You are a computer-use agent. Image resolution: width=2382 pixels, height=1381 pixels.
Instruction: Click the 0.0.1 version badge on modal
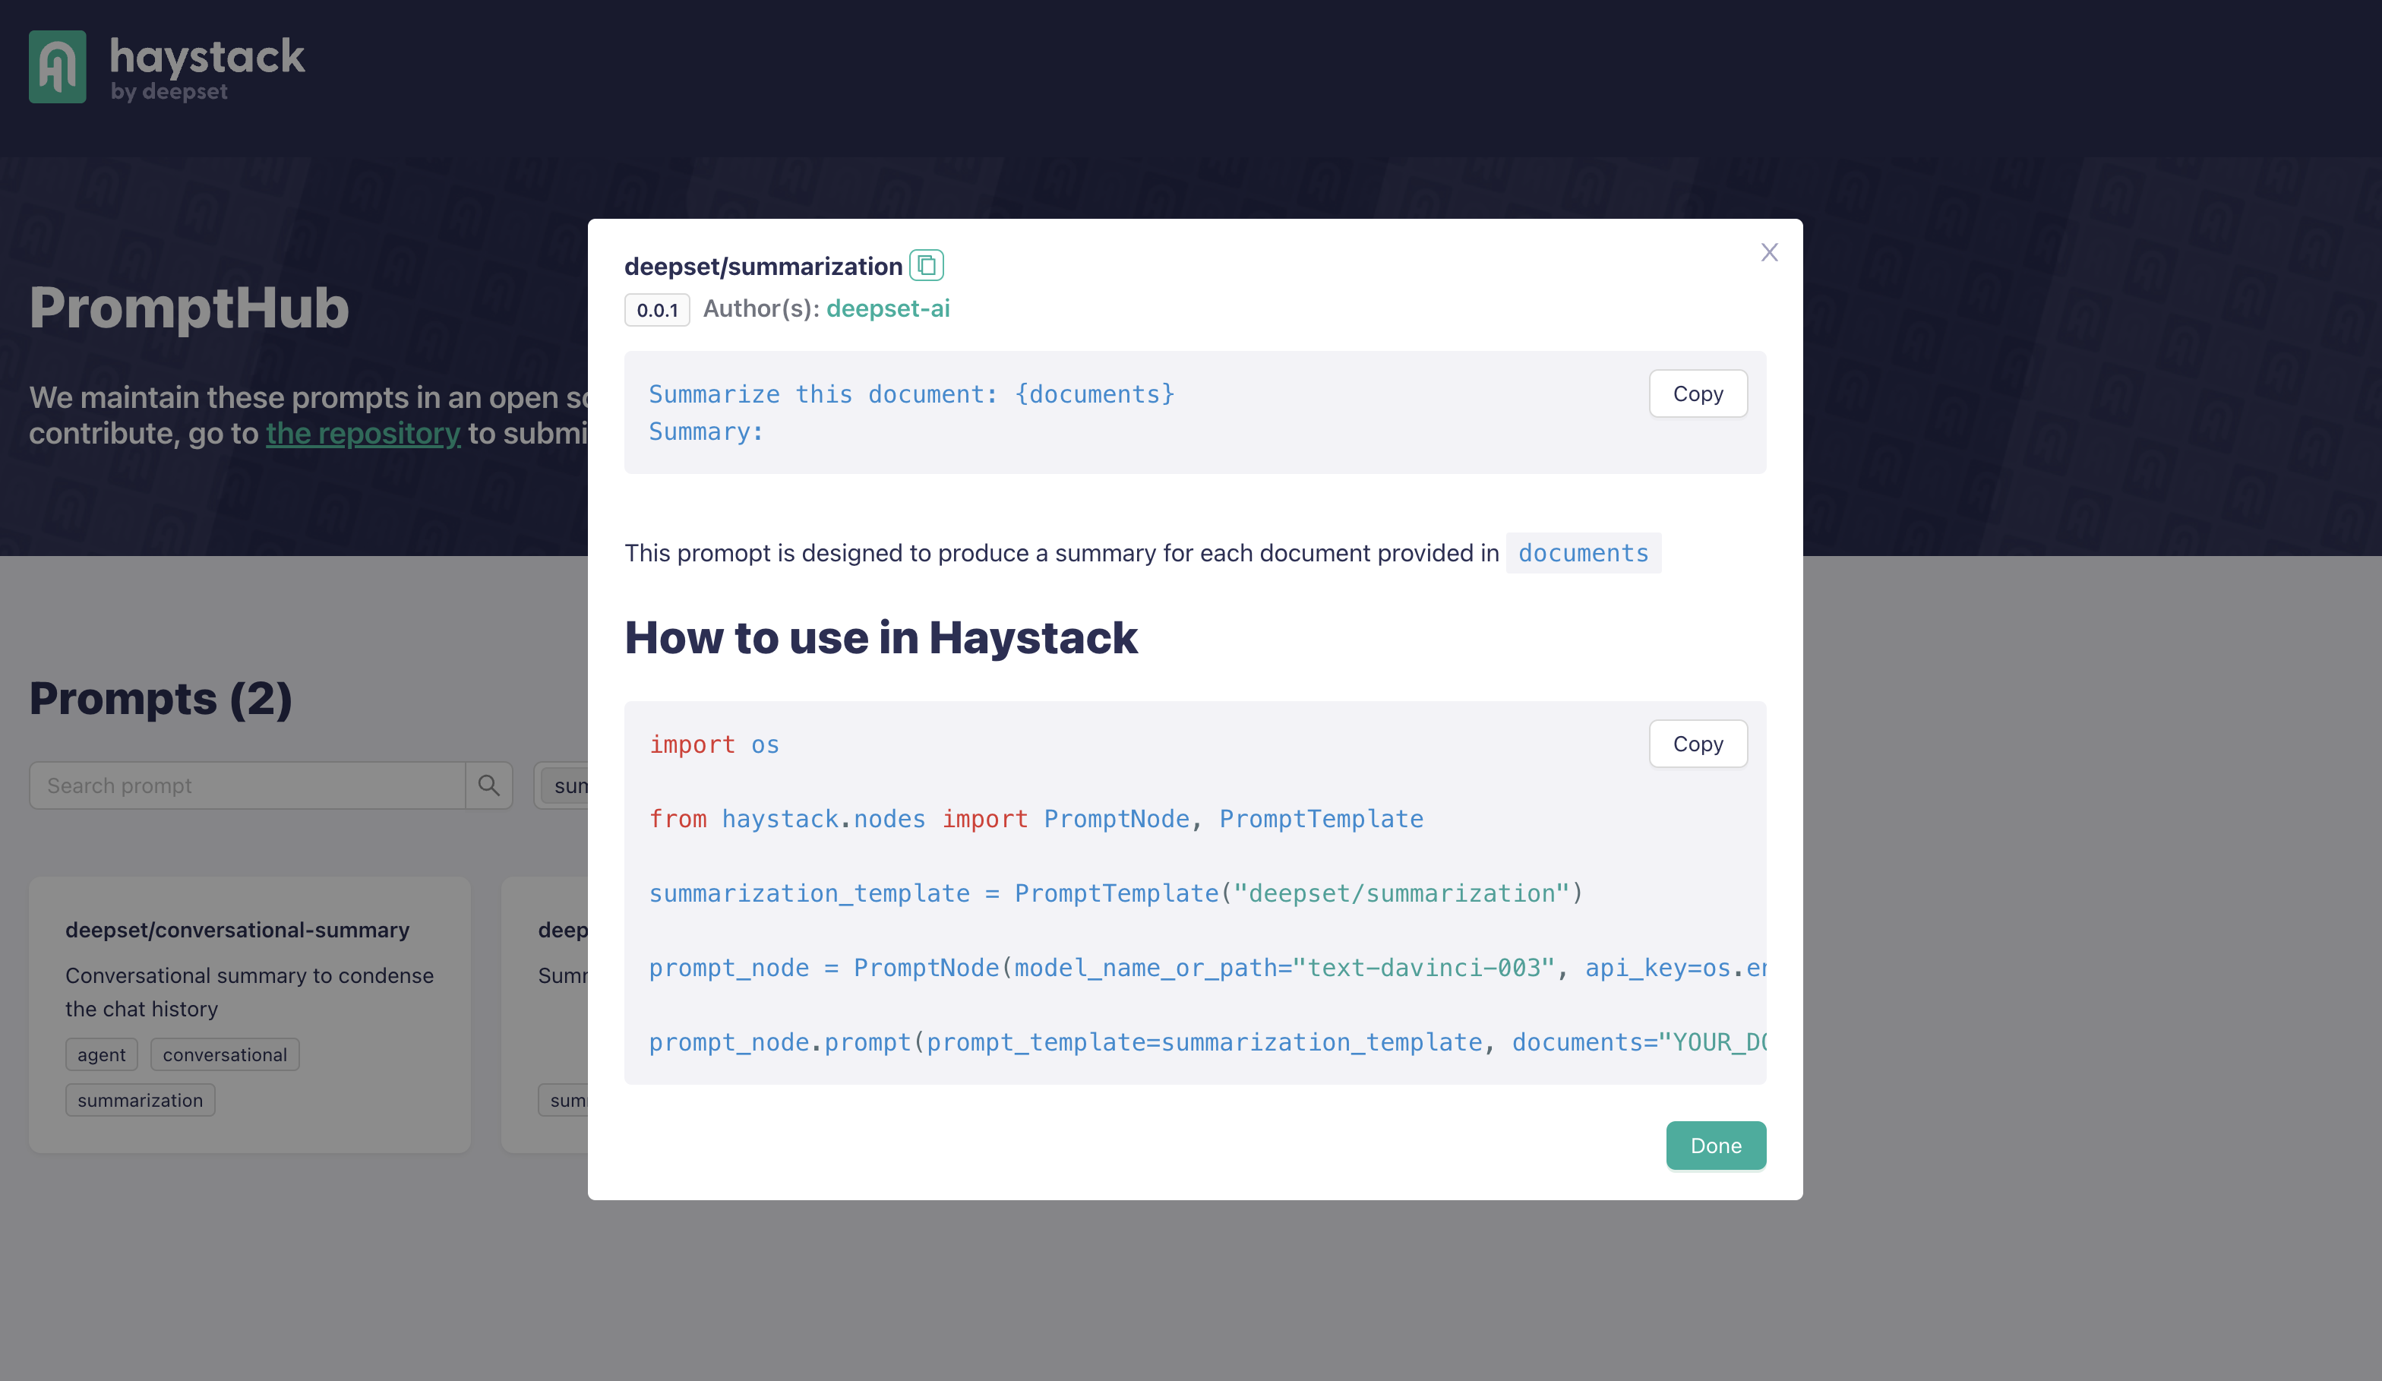(658, 309)
